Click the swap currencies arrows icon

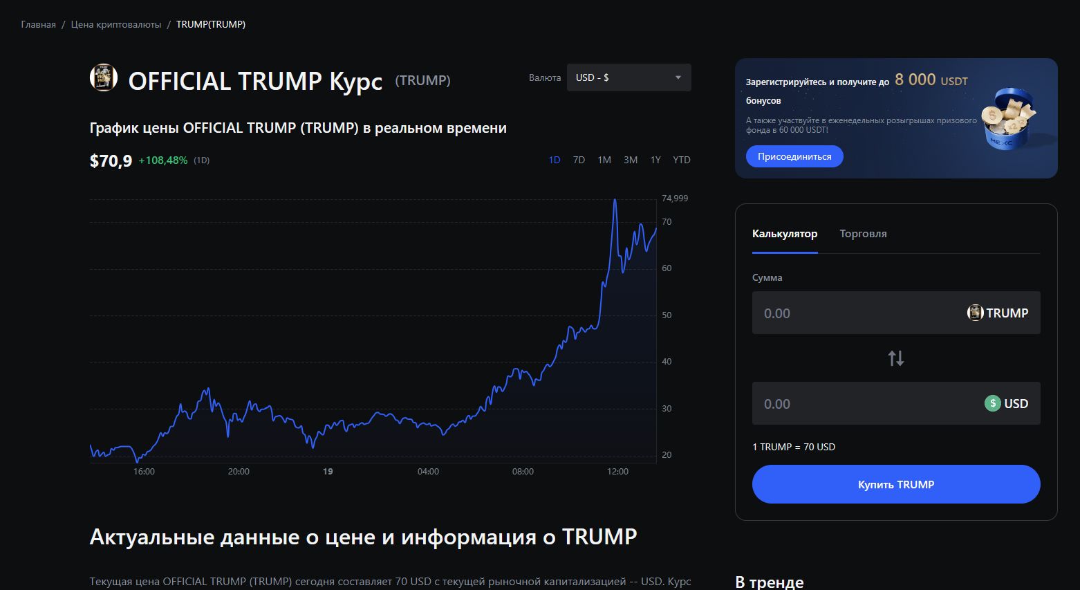tap(896, 358)
